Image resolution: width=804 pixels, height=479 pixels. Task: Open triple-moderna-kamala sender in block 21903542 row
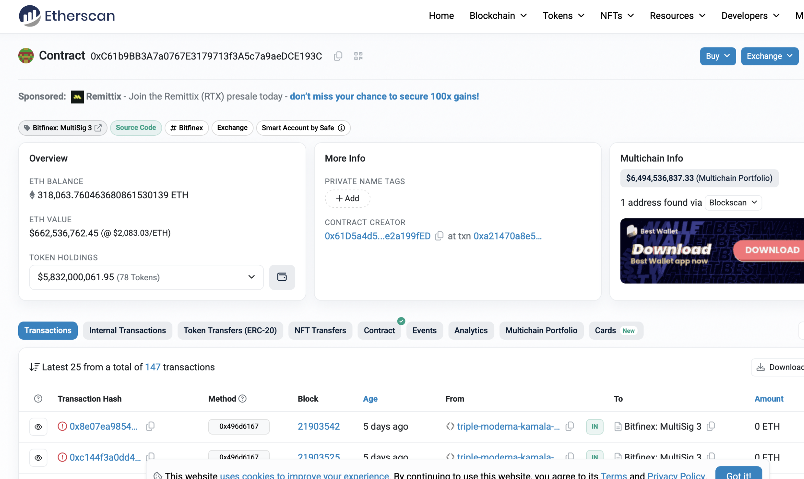click(508, 426)
